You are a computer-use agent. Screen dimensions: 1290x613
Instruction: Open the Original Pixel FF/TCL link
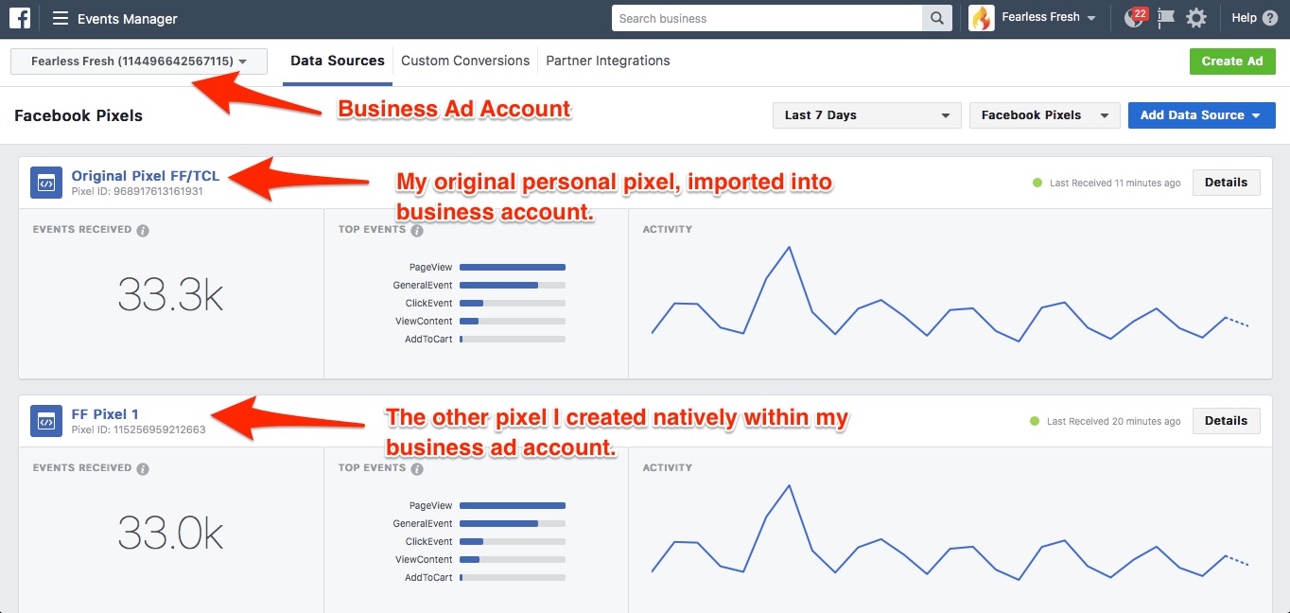coord(146,176)
